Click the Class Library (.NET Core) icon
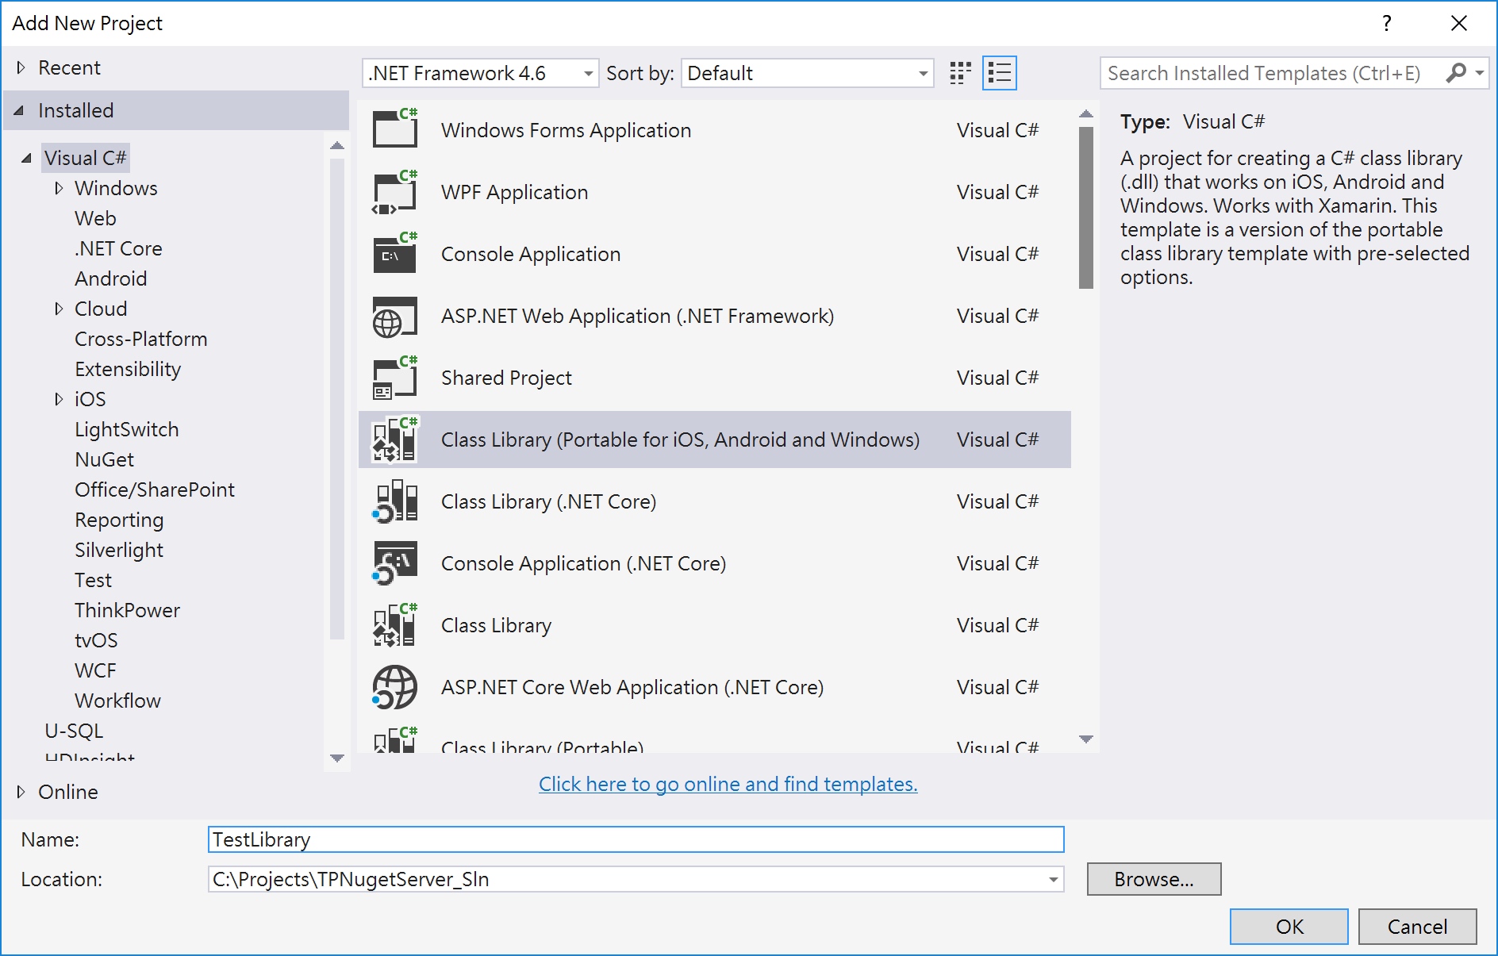This screenshot has height=956, width=1498. (x=395, y=502)
